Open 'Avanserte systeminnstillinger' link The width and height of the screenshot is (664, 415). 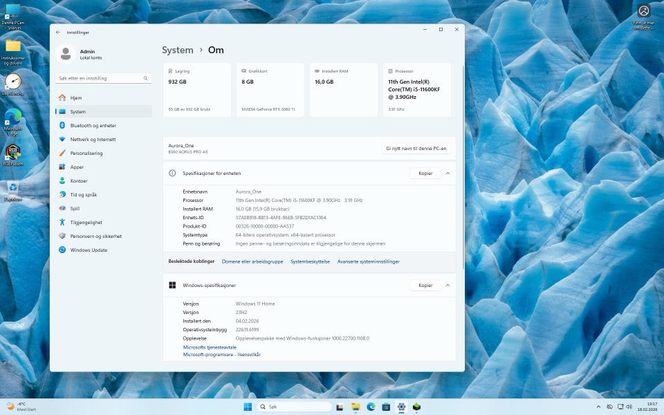369,261
